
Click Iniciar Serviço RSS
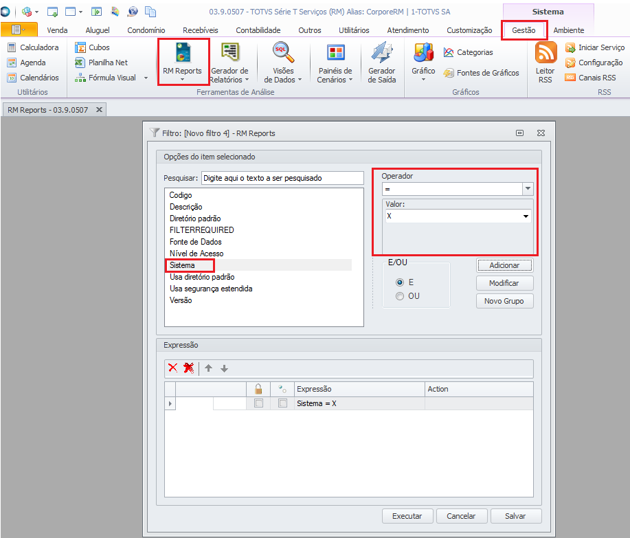pyautogui.click(x=595, y=47)
